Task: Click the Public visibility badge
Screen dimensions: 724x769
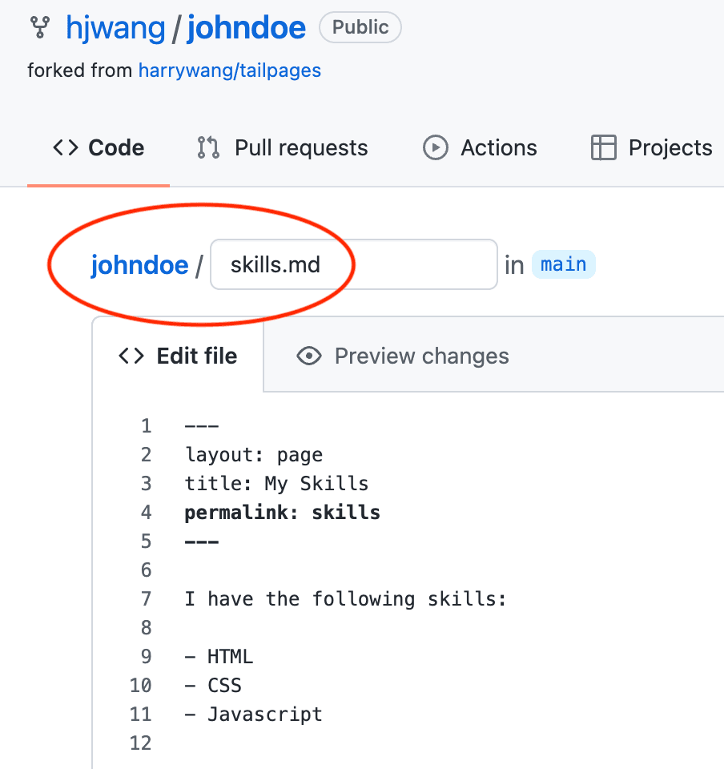Action: (360, 27)
